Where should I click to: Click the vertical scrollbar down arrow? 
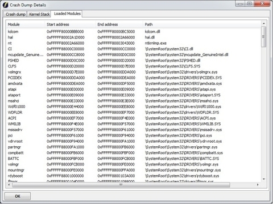click(263, 179)
